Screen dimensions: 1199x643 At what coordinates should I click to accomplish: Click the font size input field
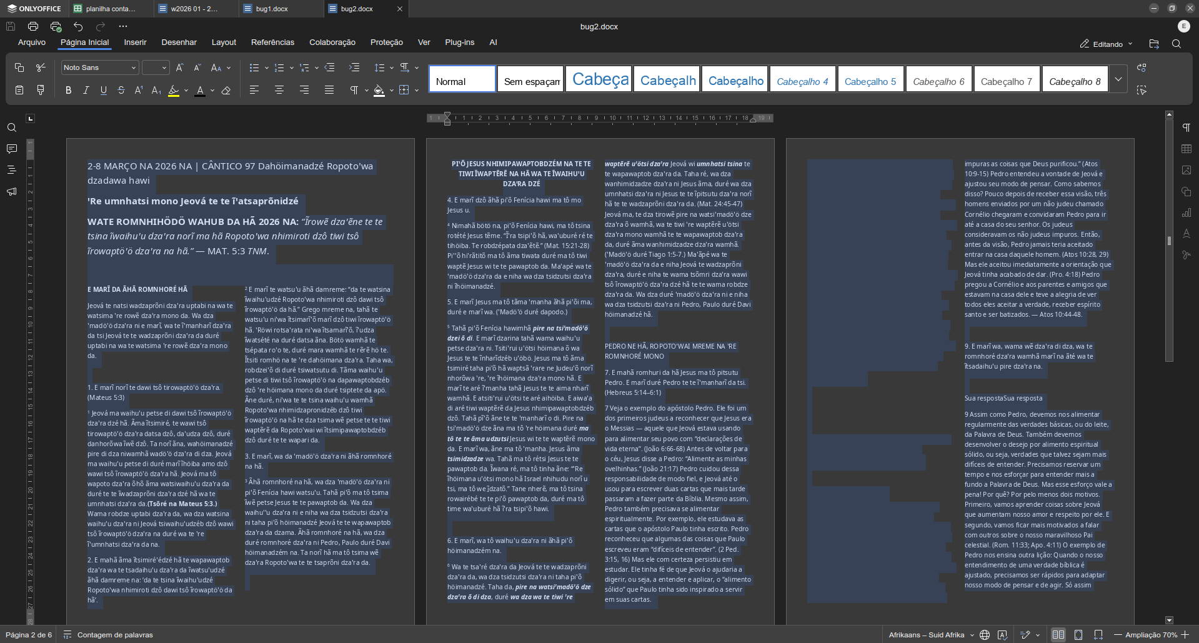pos(151,67)
